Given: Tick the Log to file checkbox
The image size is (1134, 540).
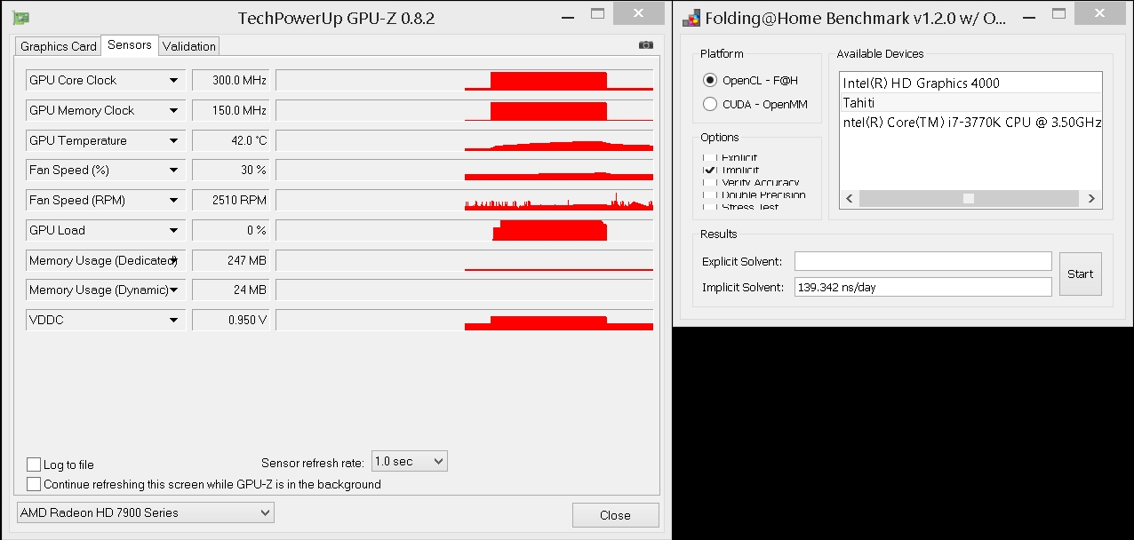Looking at the screenshot, I should (x=34, y=465).
